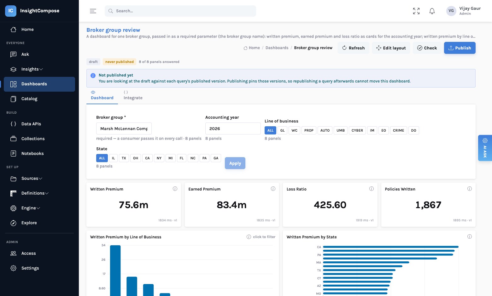This screenshot has height=296, width=492.
Task: Switch to the Integrate tab
Action: coord(133,95)
